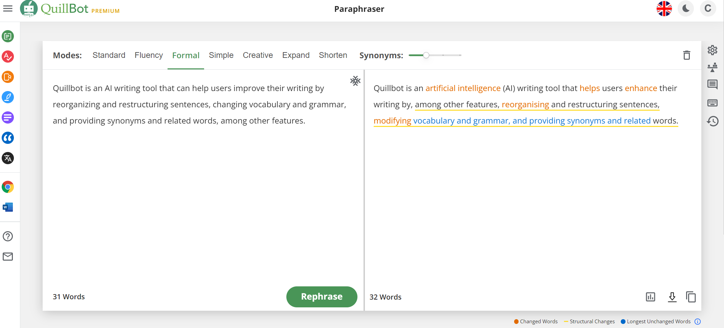Click the Longest Unchanged Words legend label
The width and height of the screenshot is (724, 328).
pos(658,322)
